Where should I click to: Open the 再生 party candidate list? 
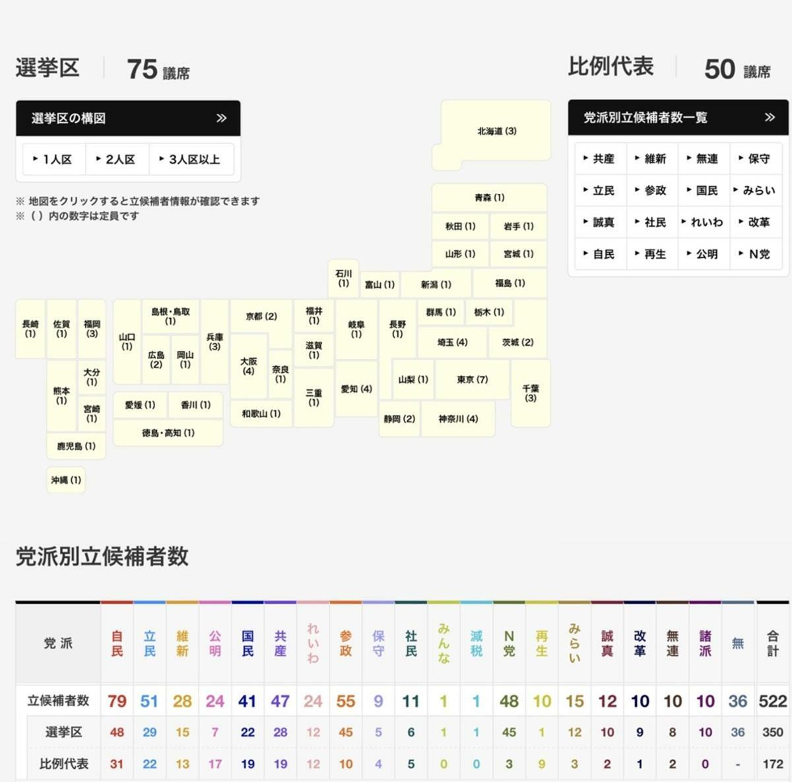coord(651,253)
